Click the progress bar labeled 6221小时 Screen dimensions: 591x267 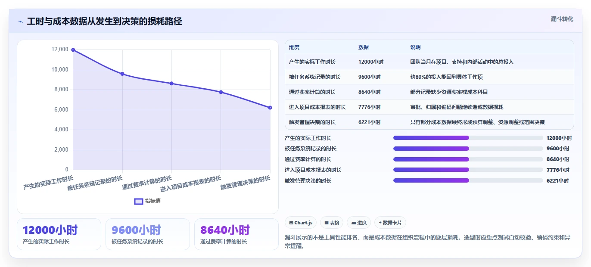pos(468,181)
